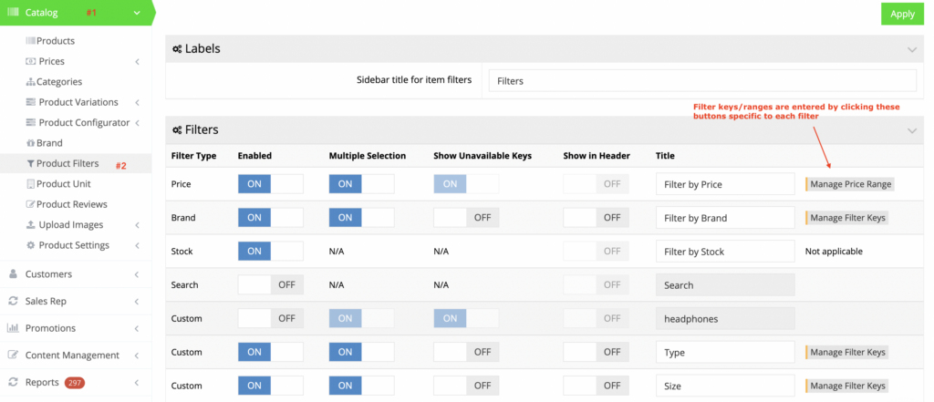
Task: Click the Product Reviews edit icon
Action: click(31, 204)
